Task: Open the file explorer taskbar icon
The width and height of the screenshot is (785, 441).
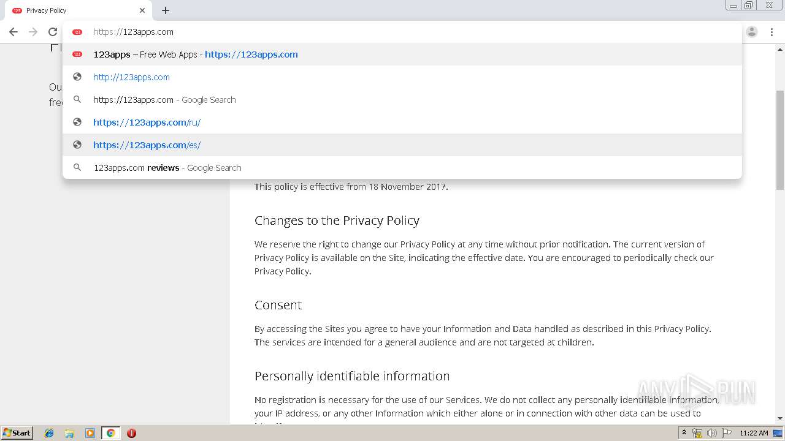Action: [x=70, y=433]
